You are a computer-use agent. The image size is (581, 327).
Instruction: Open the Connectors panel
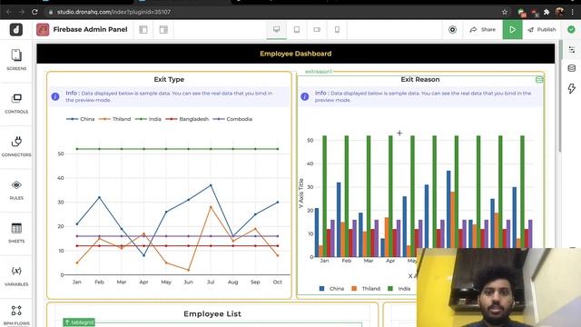pos(16,146)
